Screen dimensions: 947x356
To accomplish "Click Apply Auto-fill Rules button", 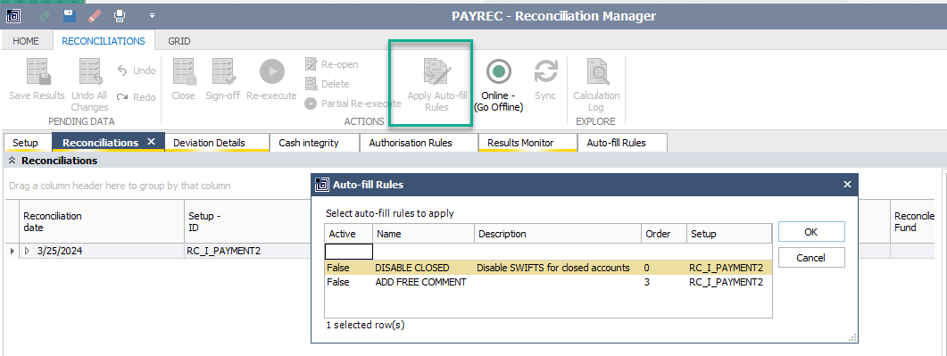I will pos(436,85).
